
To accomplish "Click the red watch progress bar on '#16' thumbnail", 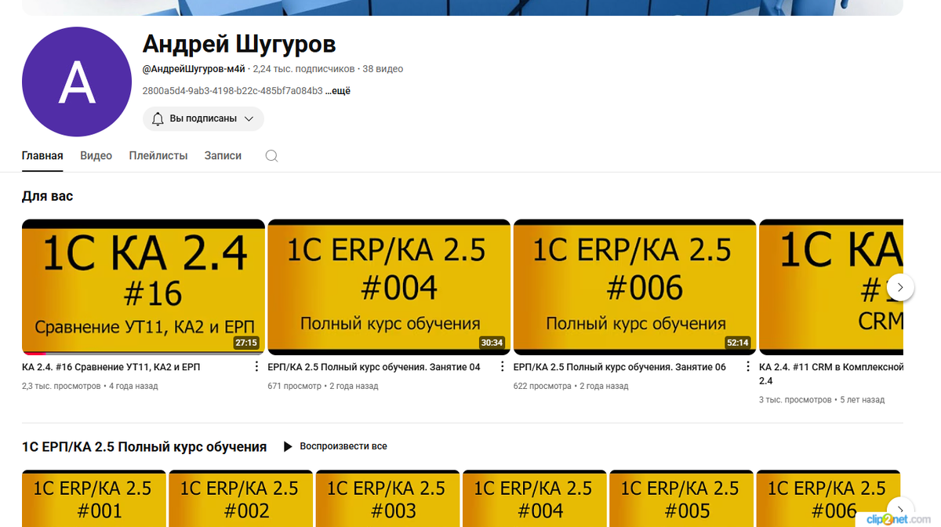I will [35, 354].
